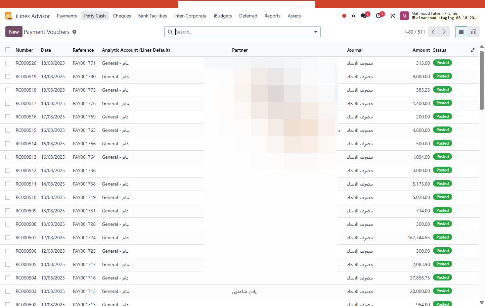
Task: Open record PAY001780 reference
Action: [84, 76]
